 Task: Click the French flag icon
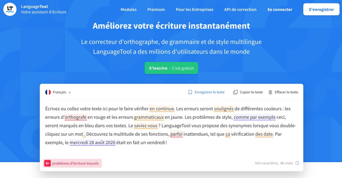click(48, 92)
